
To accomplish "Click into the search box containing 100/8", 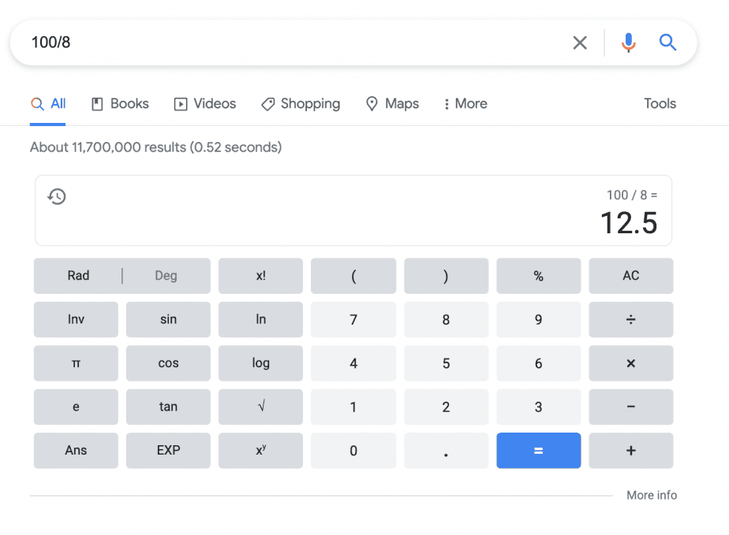I will (x=297, y=43).
